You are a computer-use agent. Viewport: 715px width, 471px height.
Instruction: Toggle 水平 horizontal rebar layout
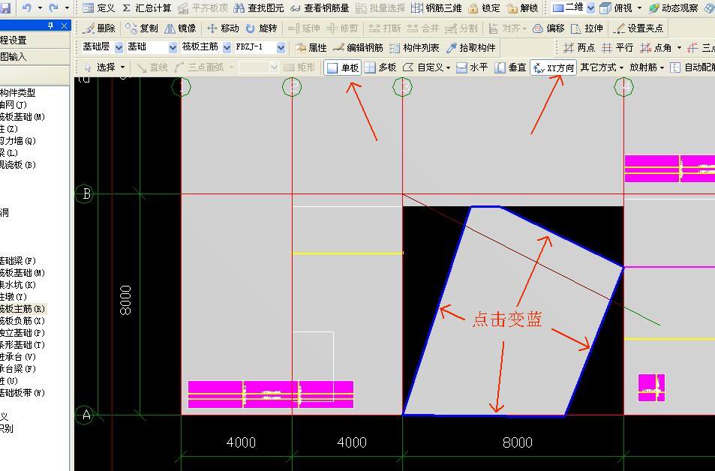[x=471, y=67]
